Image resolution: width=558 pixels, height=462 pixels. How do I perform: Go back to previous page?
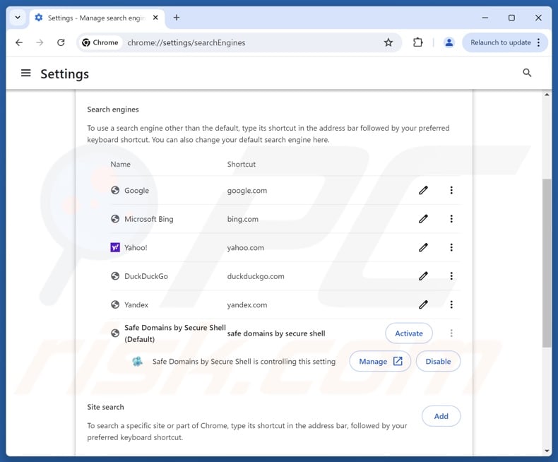point(19,42)
